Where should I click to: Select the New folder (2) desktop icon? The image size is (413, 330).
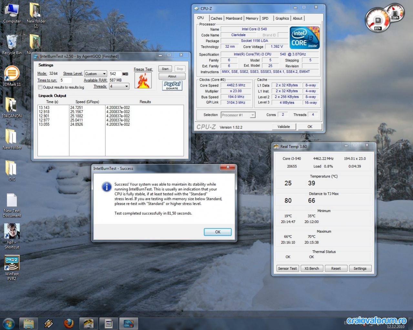(x=36, y=15)
